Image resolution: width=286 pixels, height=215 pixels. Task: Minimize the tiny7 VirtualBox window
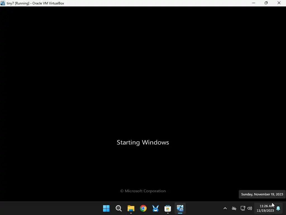[254, 3]
